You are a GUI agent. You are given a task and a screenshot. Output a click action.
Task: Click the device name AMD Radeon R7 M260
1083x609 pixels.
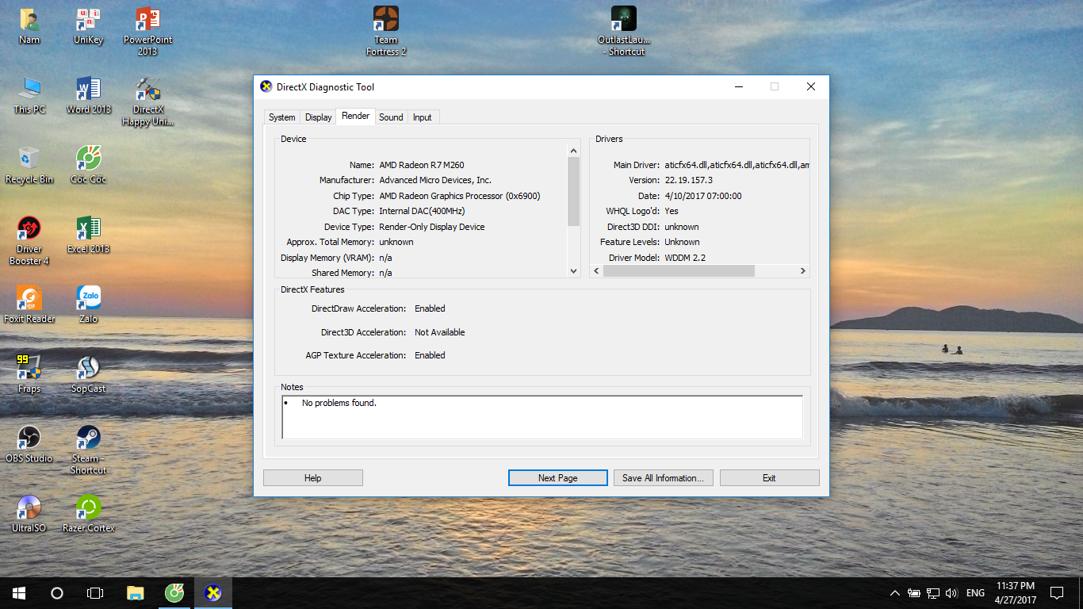(422, 165)
